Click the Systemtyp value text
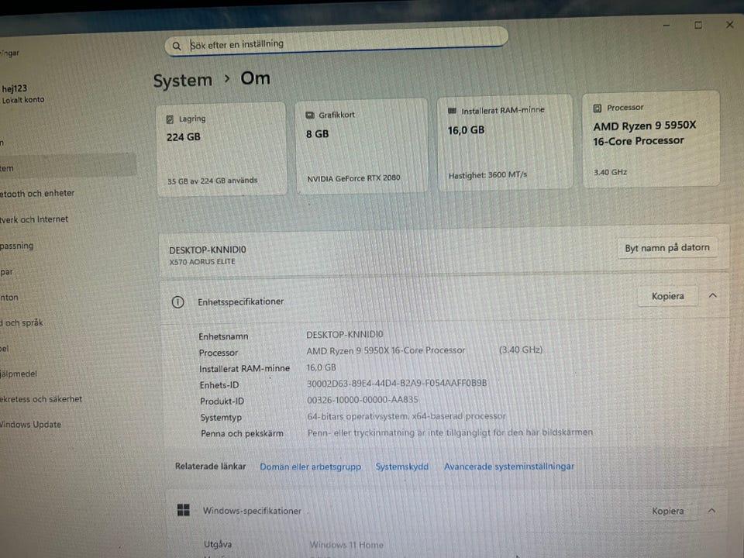The height and width of the screenshot is (558, 744). [406, 416]
